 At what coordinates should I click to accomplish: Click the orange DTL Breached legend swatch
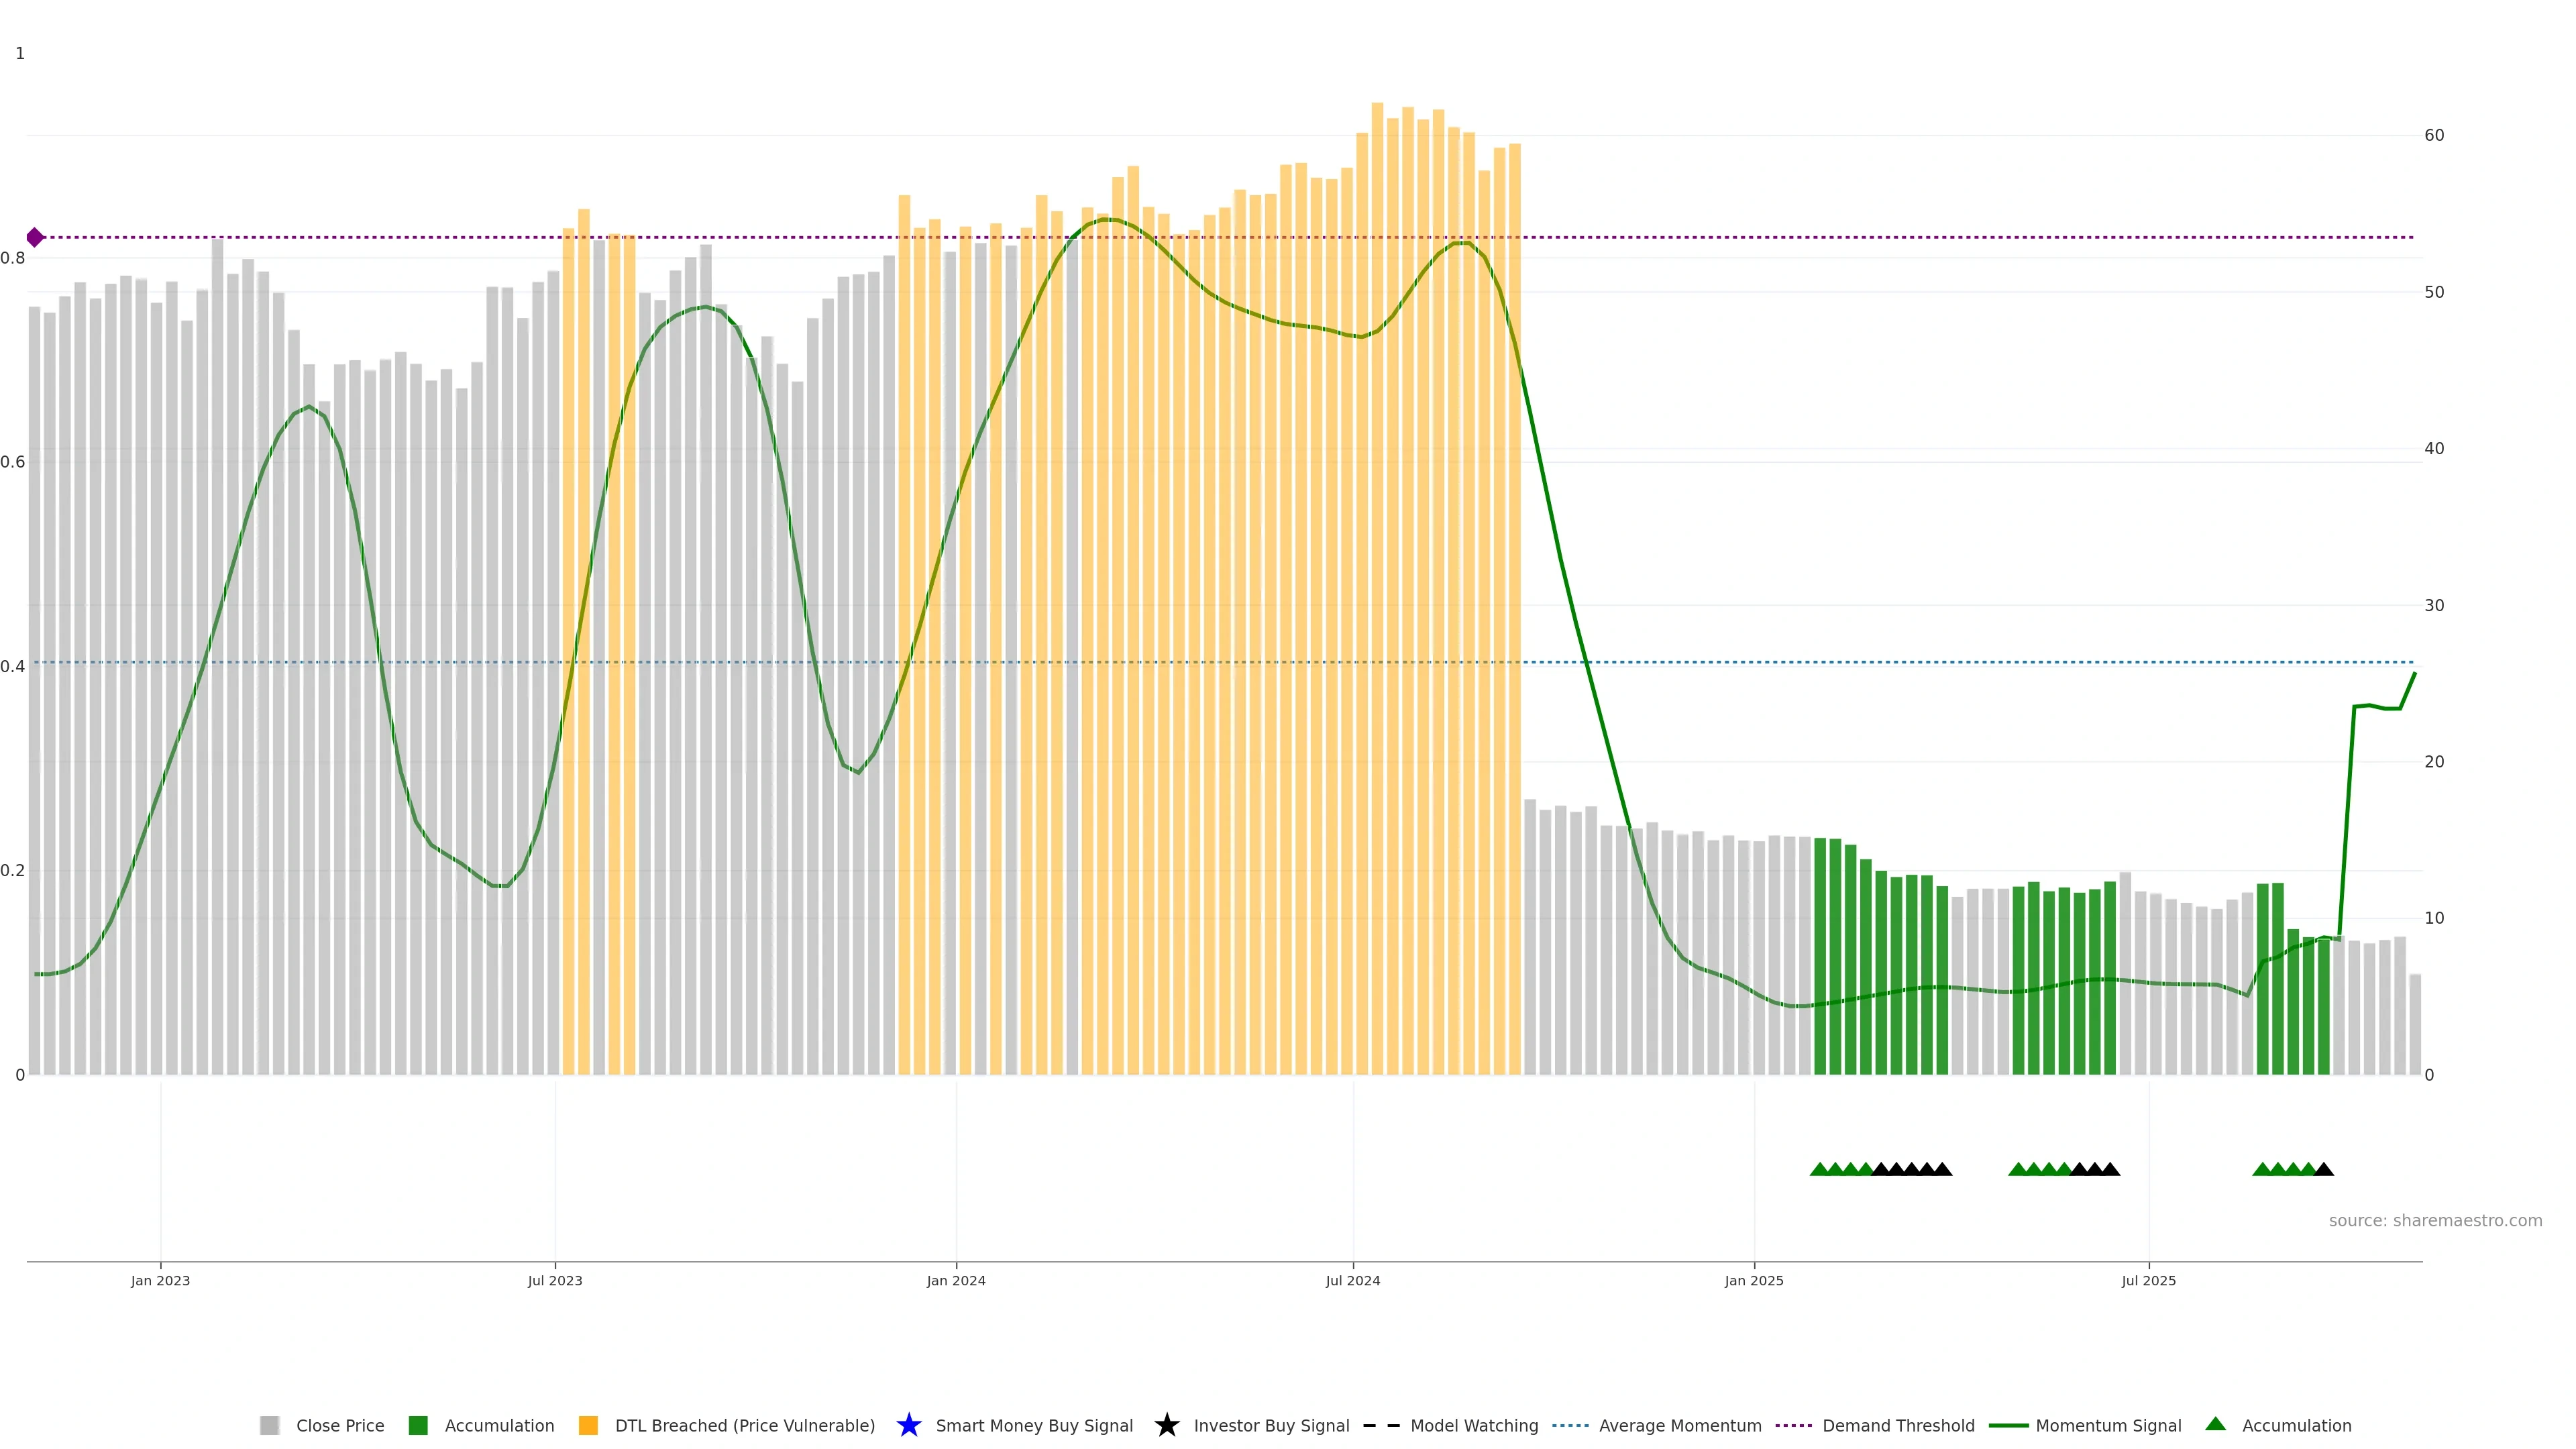[x=588, y=1425]
